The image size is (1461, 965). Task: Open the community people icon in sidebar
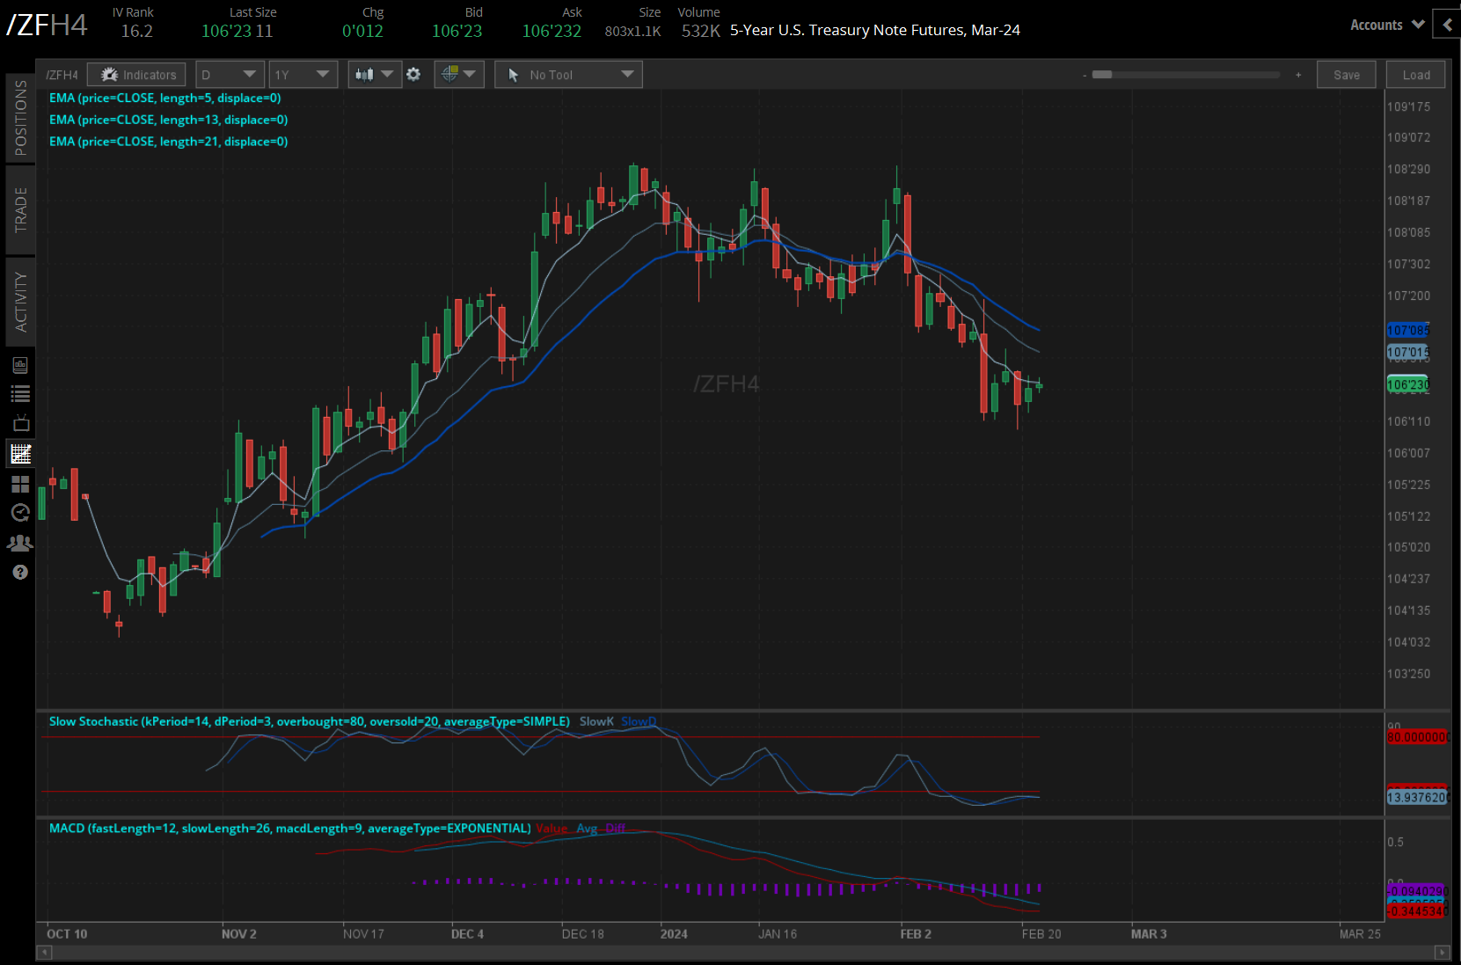point(20,543)
